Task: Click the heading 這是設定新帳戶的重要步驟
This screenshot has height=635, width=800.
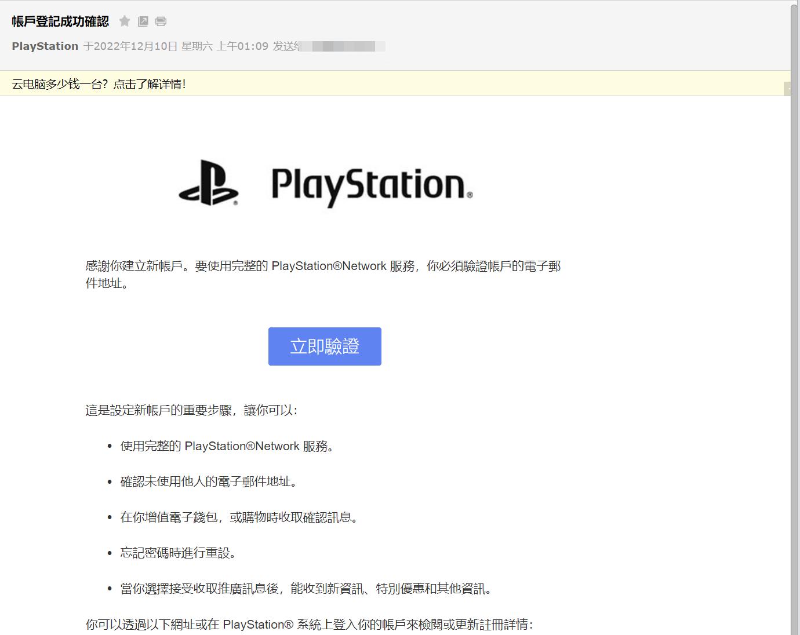Action: click(x=194, y=410)
